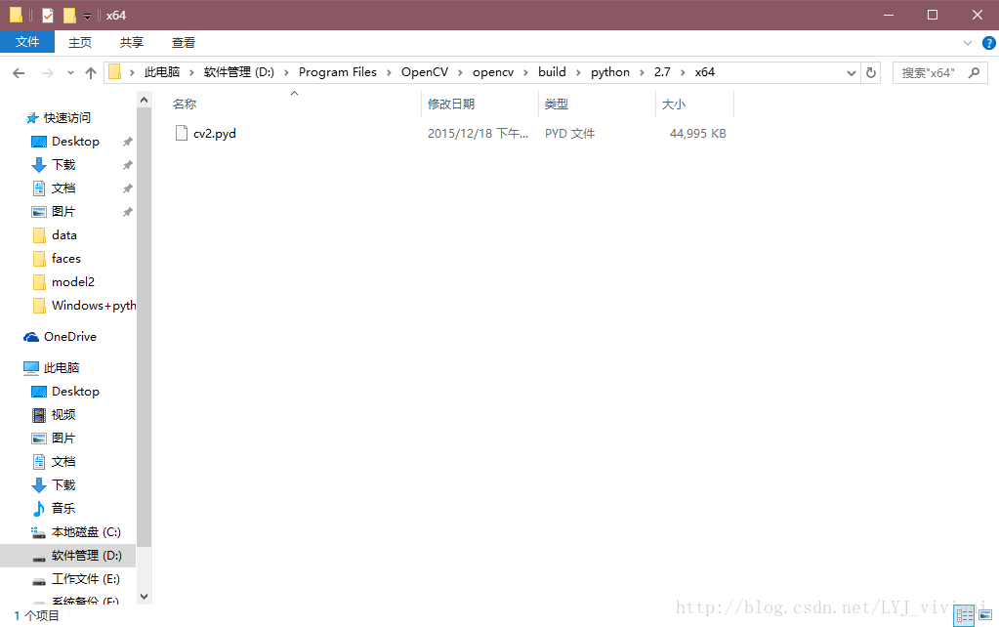Click python breadcrumb segment
999x627 pixels.
(x=609, y=72)
